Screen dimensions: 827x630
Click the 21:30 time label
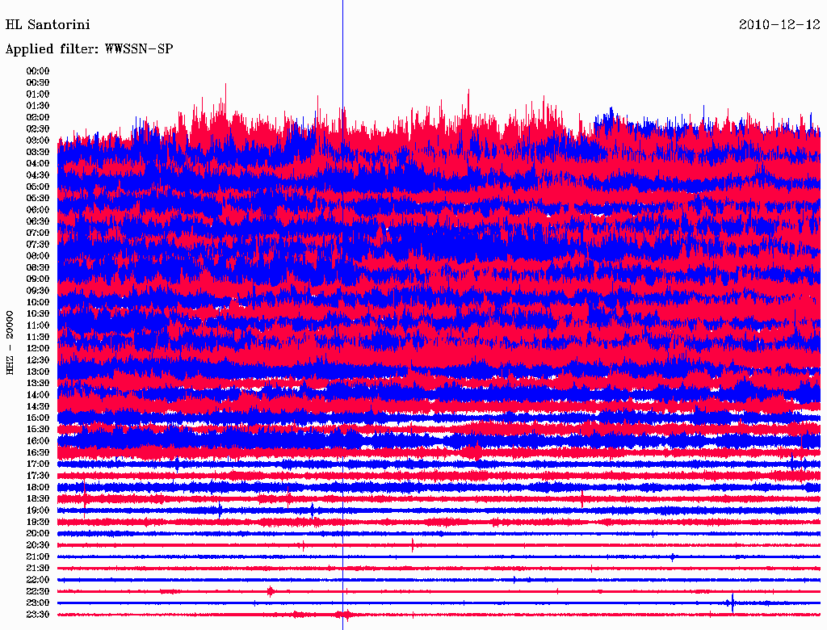coord(38,569)
